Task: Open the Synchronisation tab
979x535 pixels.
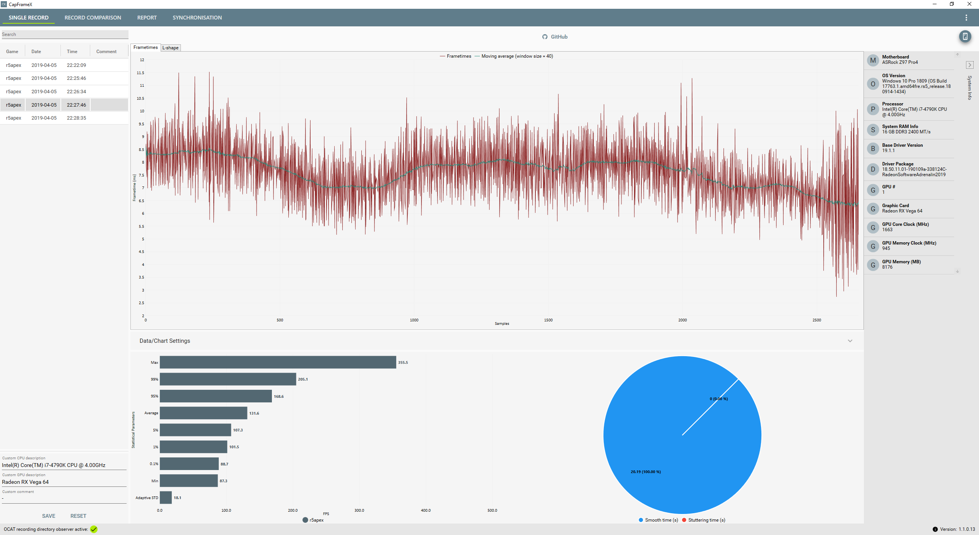Action: click(197, 18)
